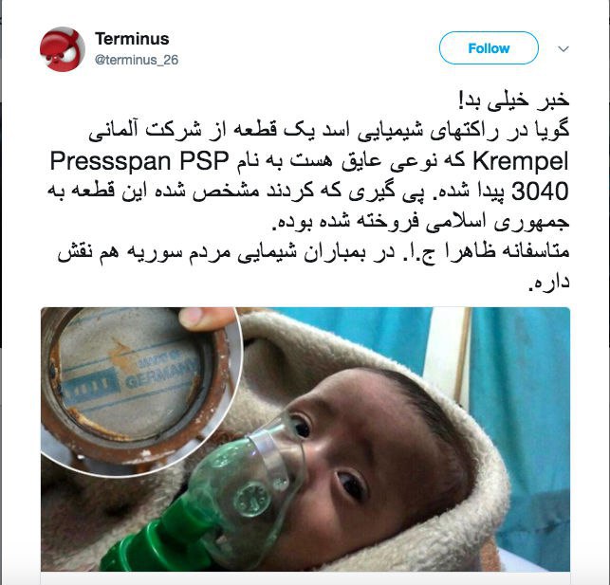The height and width of the screenshot is (585, 610).
Task: Click the first tweet line ending with exclamation mark
Action: click(514, 101)
